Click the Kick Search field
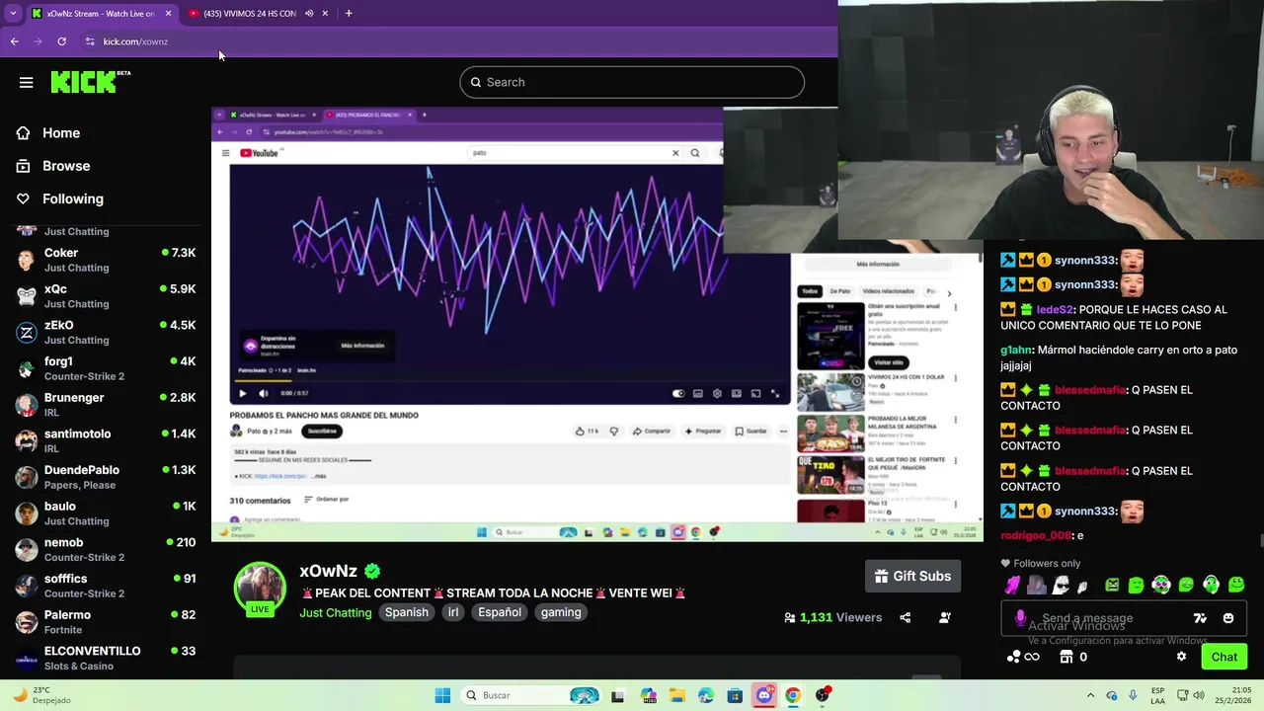The height and width of the screenshot is (711, 1264). pyautogui.click(x=632, y=82)
